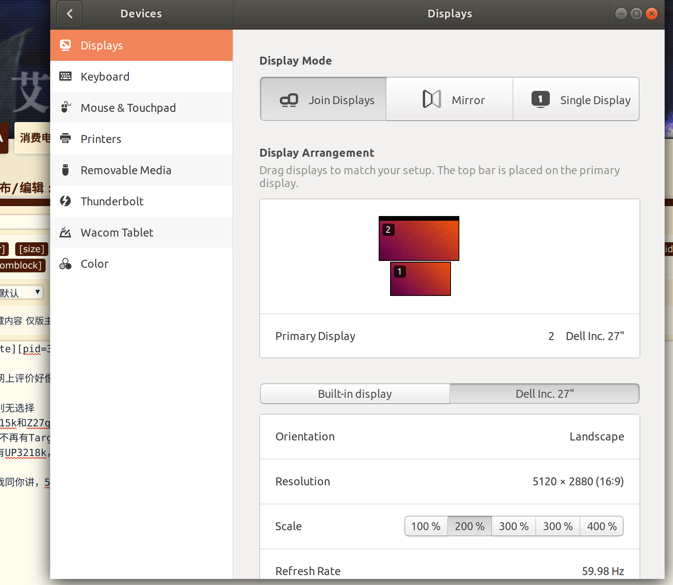Screen dimensions: 673x585
Task: Switch to the Built-in display tab
Action: tap(355, 394)
